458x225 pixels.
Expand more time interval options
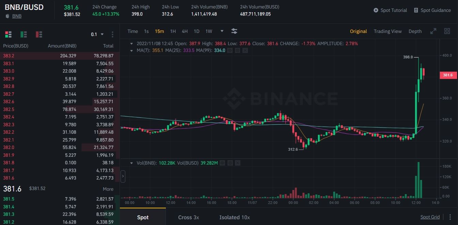[x=222, y=31]
